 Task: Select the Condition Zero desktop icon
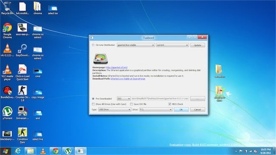tap(23, 135)
